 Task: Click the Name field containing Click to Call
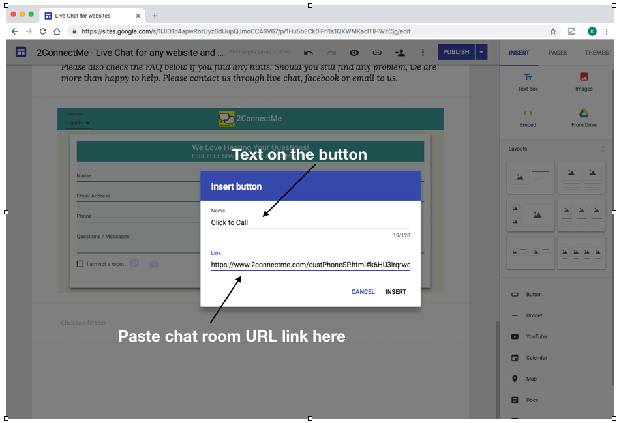click(x=310, y=222)
